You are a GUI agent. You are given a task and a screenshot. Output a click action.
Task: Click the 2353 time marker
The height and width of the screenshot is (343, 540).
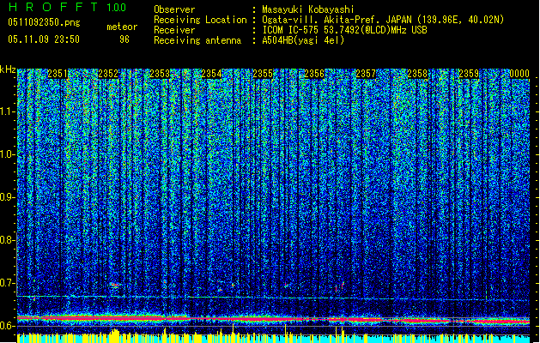point(160,74)
